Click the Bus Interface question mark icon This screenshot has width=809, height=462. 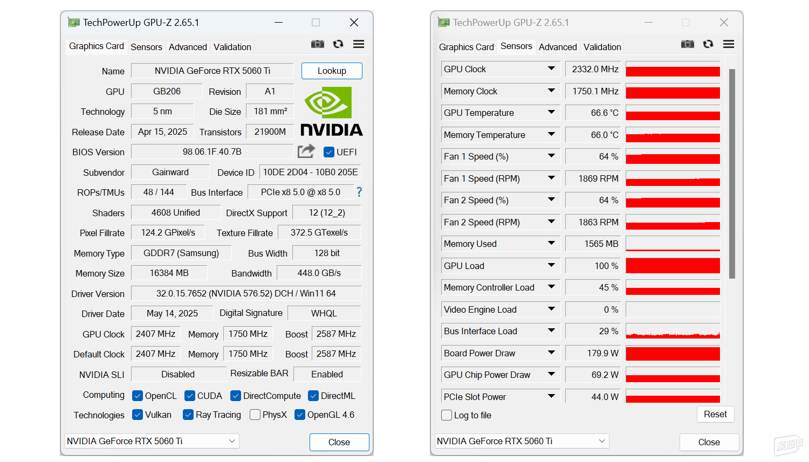click(359, 192)
